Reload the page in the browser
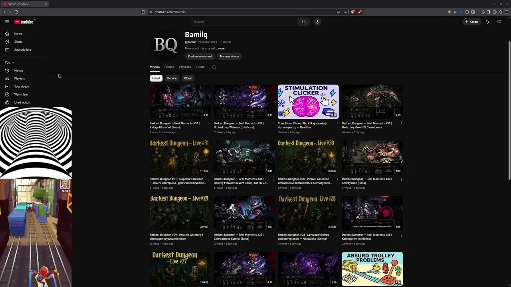The width and height of the screenshot is (511, 287). point(16,12)
